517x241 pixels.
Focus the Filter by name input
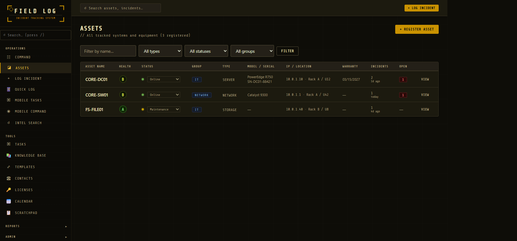tap(108, 51)
